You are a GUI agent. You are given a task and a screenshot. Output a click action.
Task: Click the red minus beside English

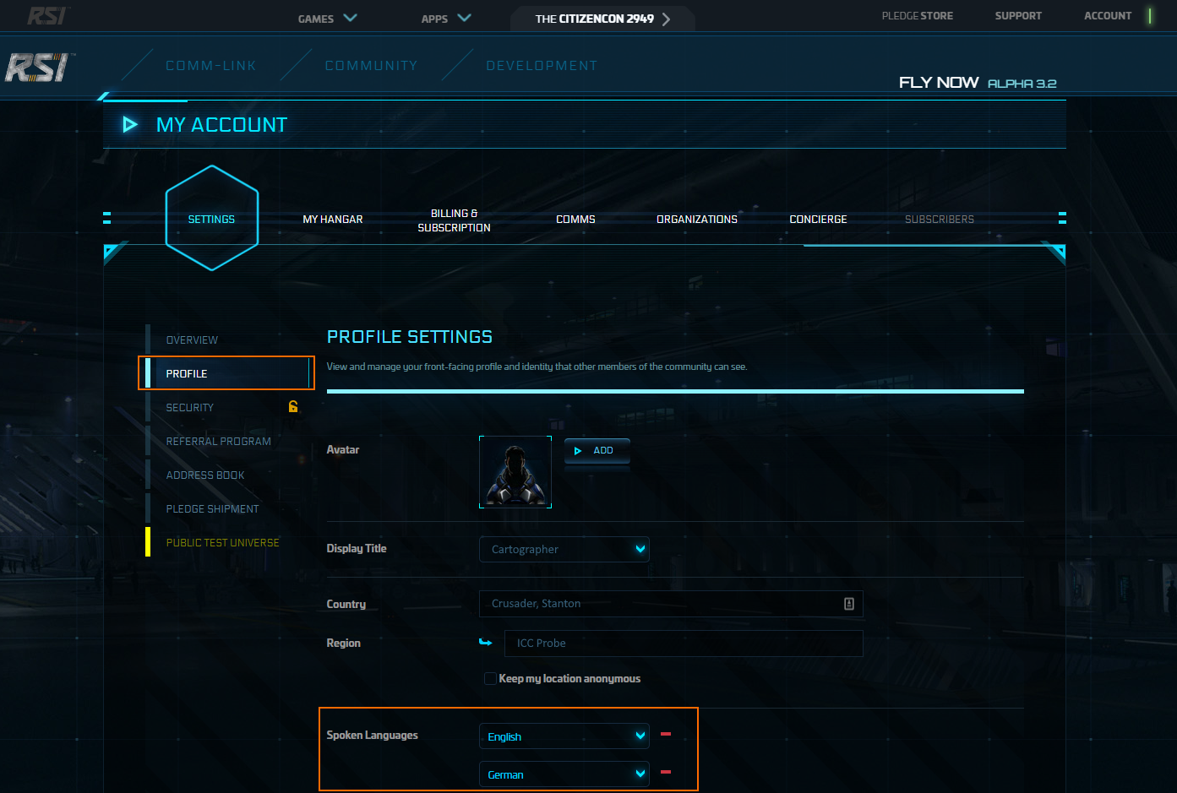pyautogui.click(x=666, y=735)
